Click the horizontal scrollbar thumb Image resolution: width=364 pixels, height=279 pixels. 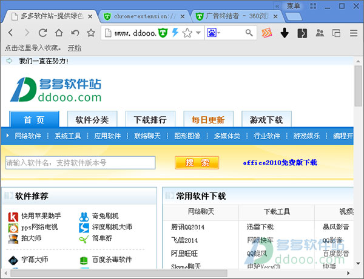[119, 273]
